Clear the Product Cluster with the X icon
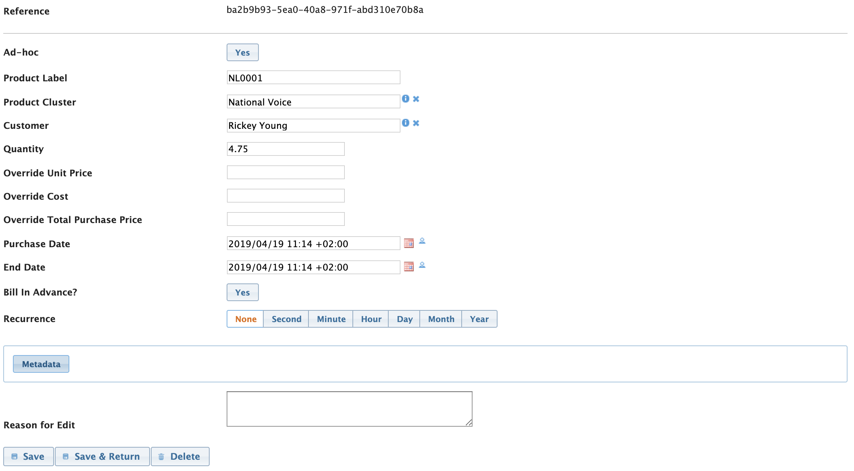 click(x=416, y=99)
